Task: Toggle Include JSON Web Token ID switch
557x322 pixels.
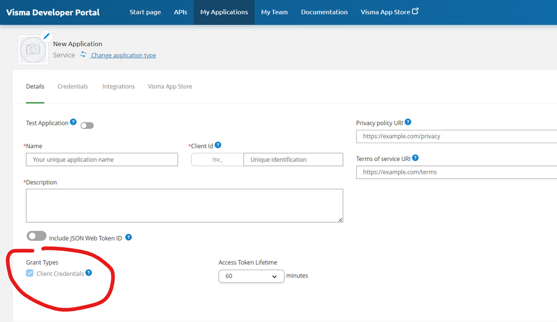Action: click(37, 236)
